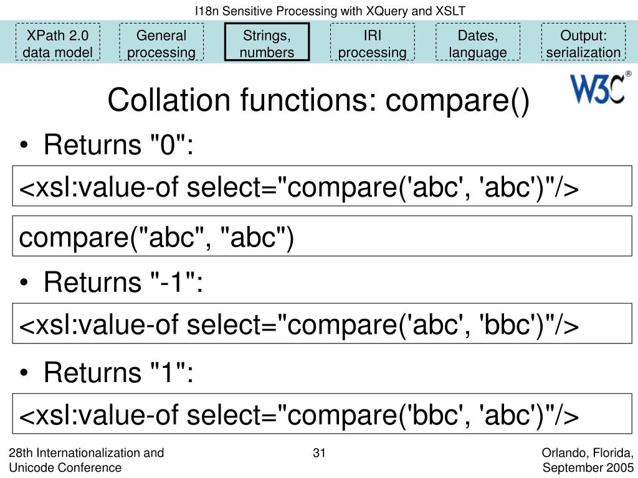Viewport: 638px width, 478px height.
Task: Click slide number 31 in footer
Action: (319, 453)
